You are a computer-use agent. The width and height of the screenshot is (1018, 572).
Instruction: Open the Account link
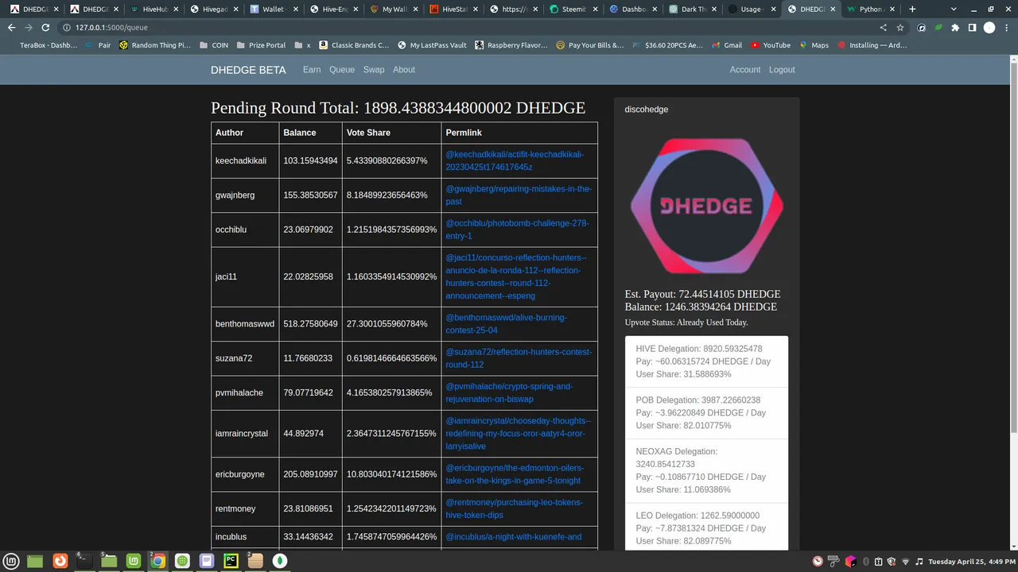745,70
